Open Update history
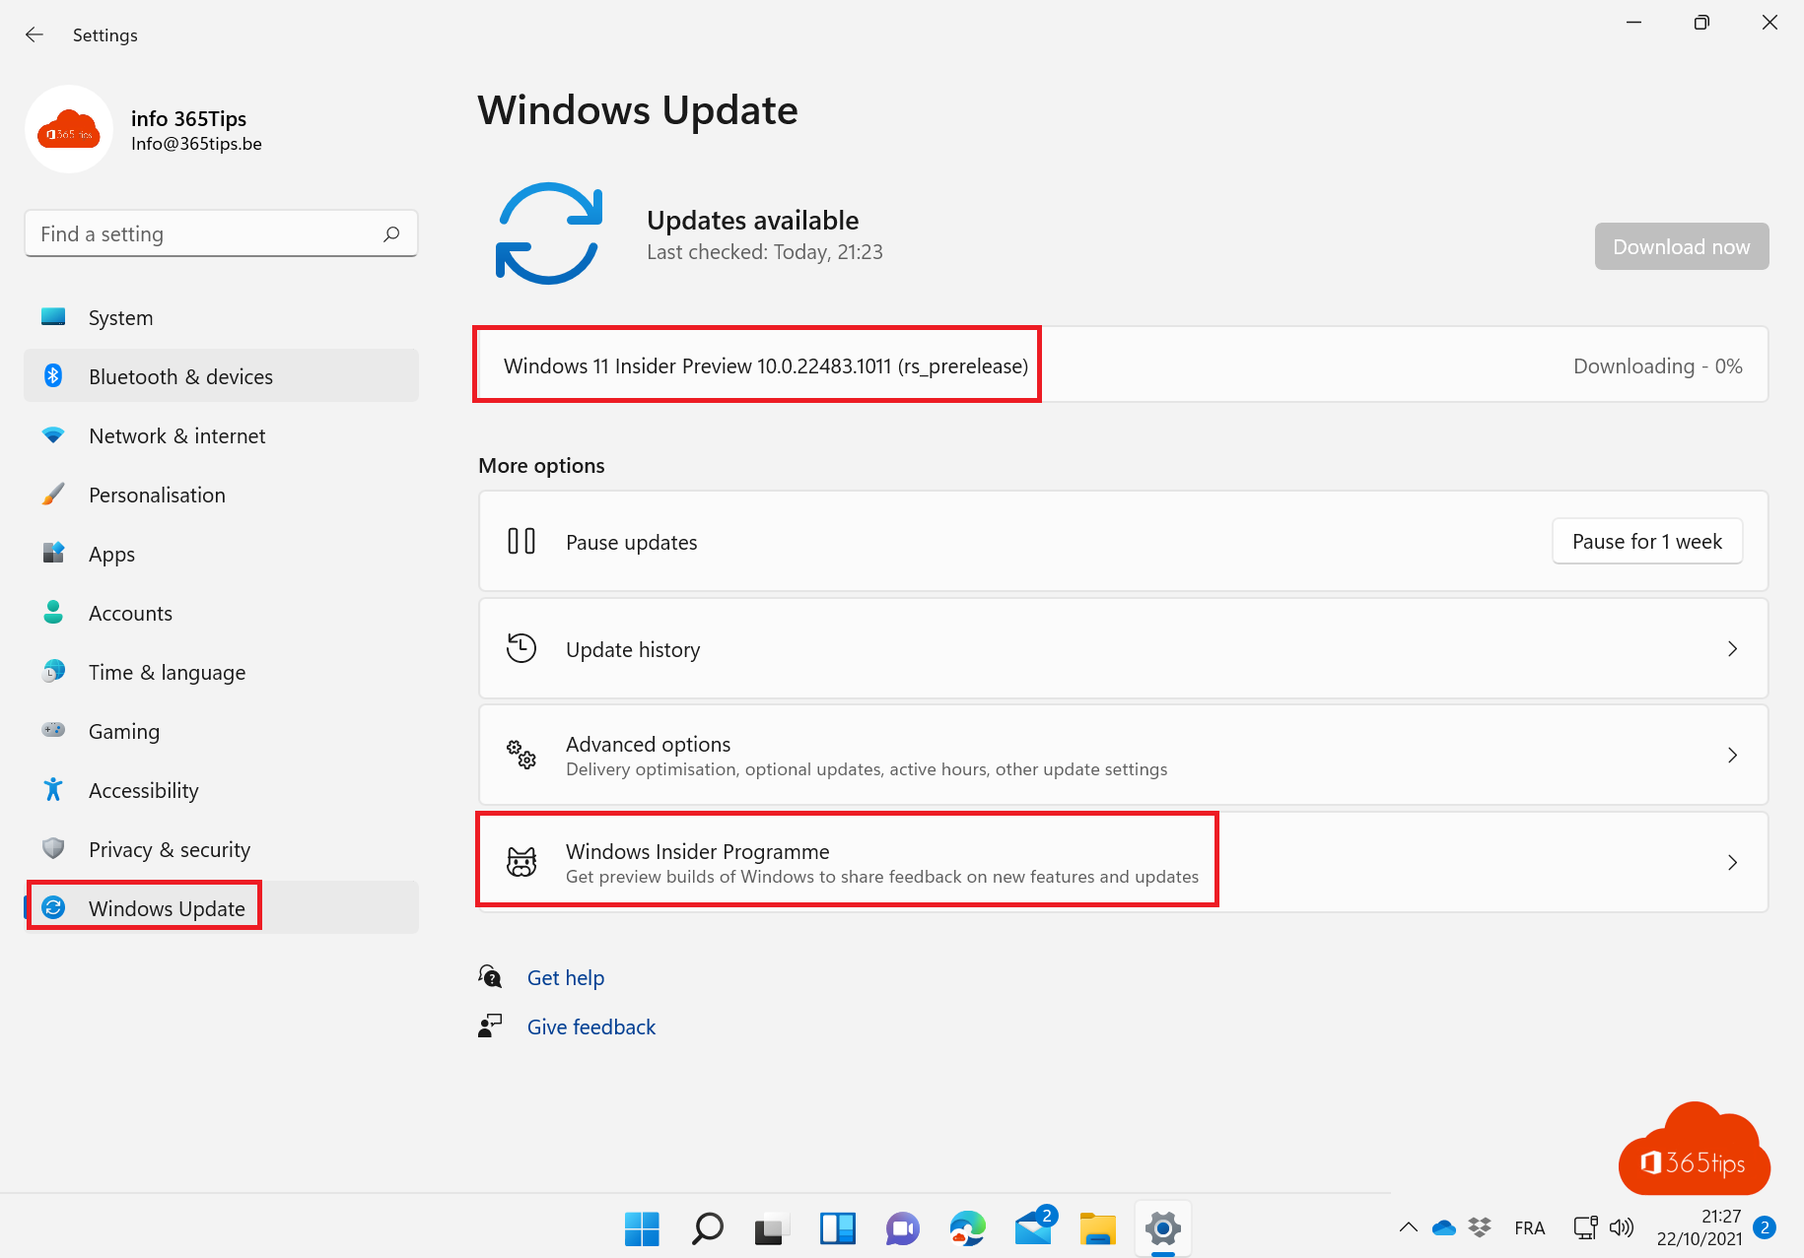The image size is (1804, 1258). [x=1123, y=648]
